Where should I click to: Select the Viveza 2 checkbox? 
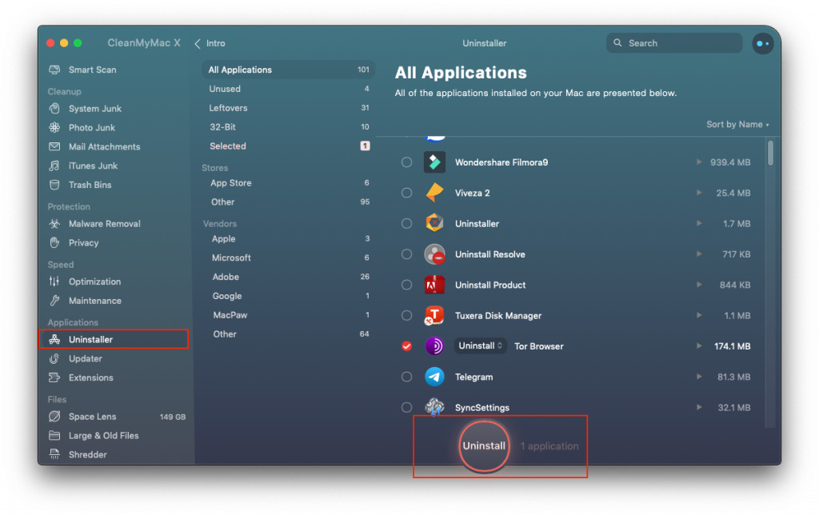pos(406,193)
